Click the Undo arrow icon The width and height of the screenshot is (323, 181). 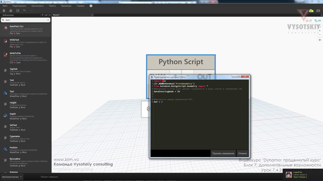pos(24,11)
